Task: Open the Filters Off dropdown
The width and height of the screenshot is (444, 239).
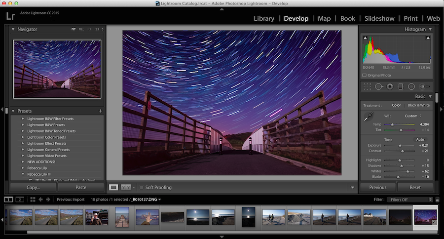Action: click(x=410, y=199)
